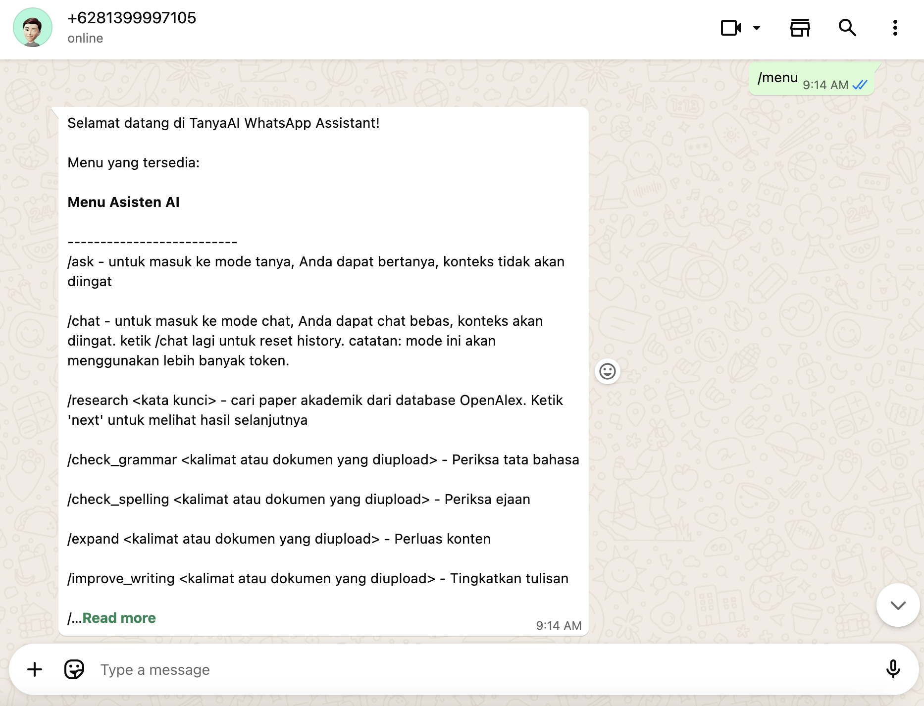Open the three-dot chat menu
Screen dimensions: 924x706
pos(895,28)
